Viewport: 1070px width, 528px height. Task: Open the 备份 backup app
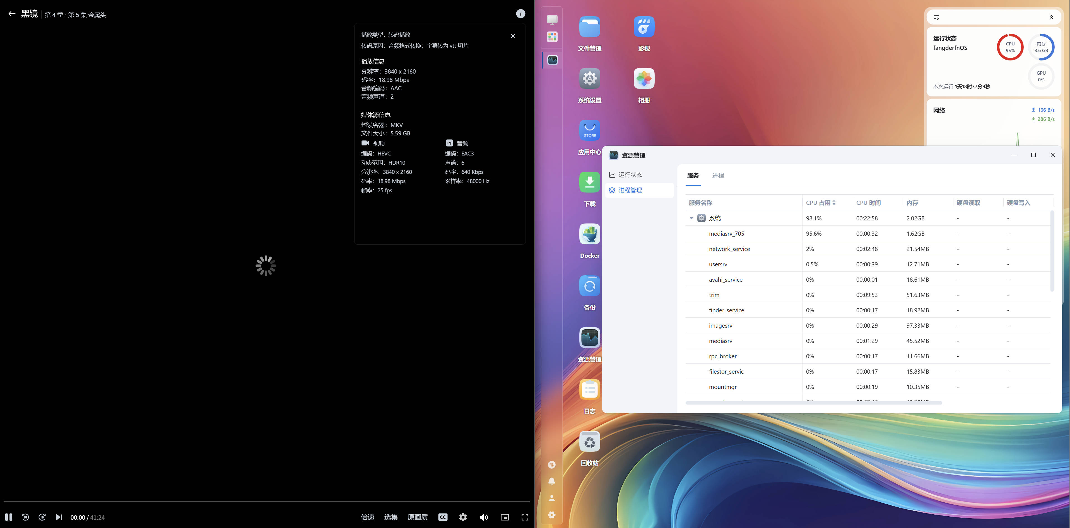point(589,285)
